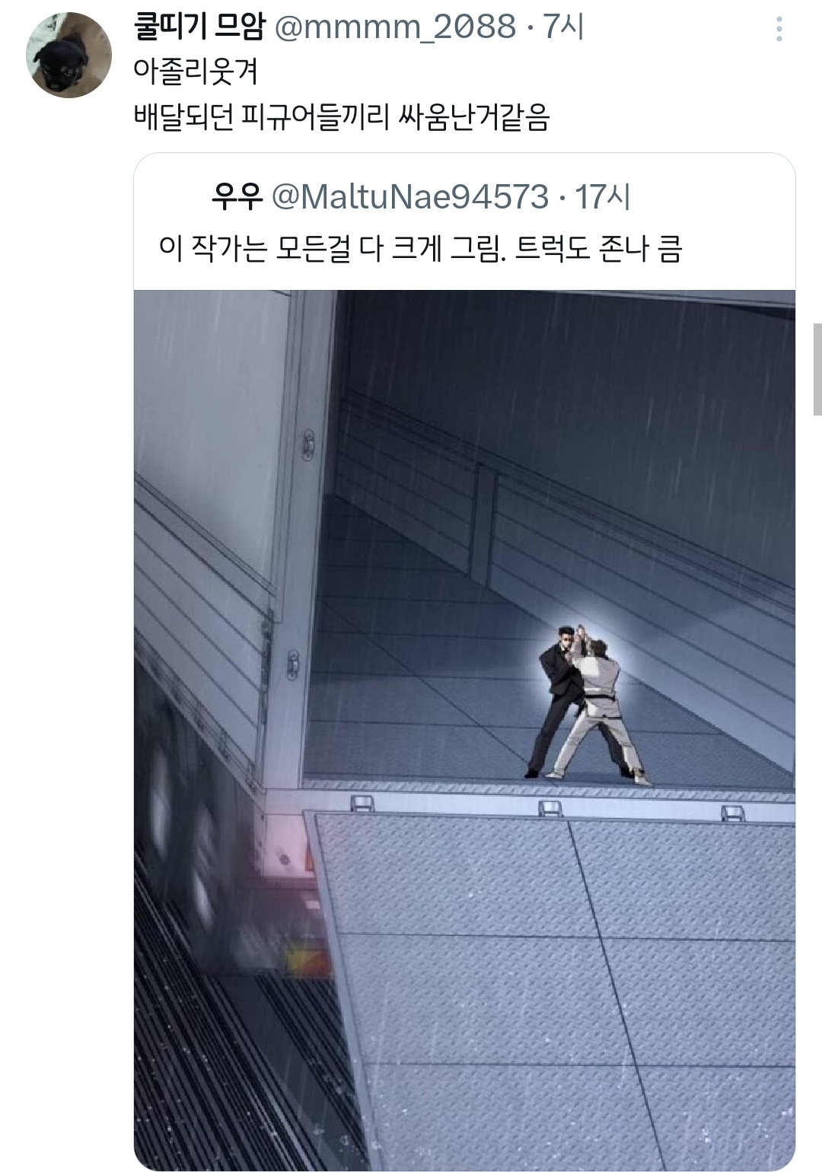Open the black puppy profile avatar
The height and width of the screenshot is (1172, 822).
pos(68,55)
